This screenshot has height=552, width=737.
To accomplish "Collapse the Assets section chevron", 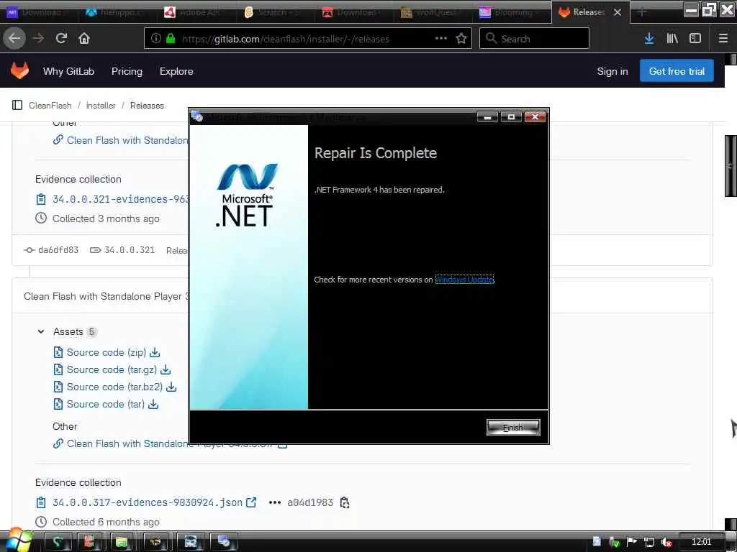I will tap(41, 331).
